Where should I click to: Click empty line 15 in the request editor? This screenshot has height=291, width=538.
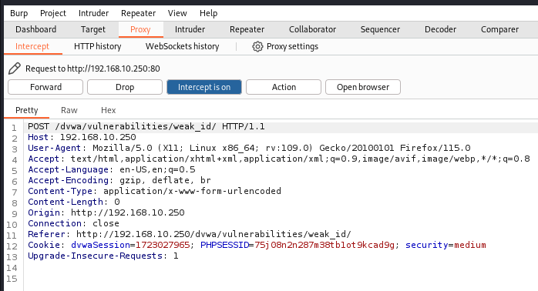(x=281, y=279)
